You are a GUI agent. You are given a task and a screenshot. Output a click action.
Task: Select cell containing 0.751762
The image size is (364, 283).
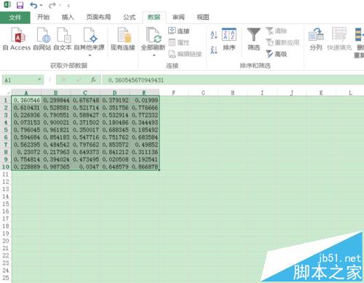(x=115, y=137)
